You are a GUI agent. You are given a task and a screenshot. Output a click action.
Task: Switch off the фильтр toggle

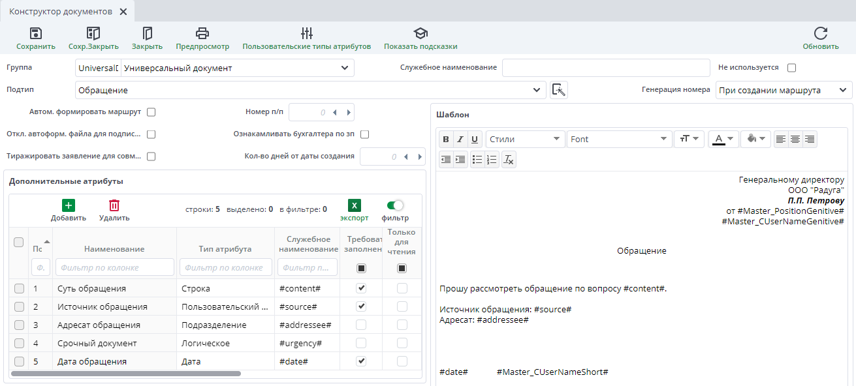click(395, 205)
